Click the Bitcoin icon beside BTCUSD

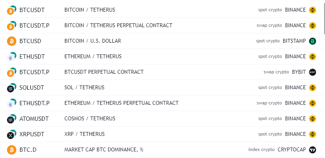pyautogui.click(x=11, y=41)
